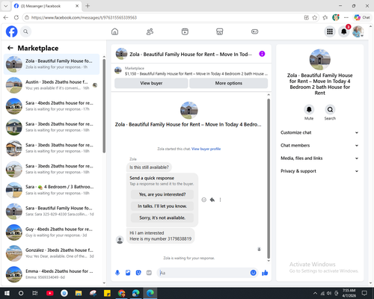Viewport: 374px width, 299px height.
Task: Click the $1,150 Marketplace listing banner
Action: [x=191, y=71]
